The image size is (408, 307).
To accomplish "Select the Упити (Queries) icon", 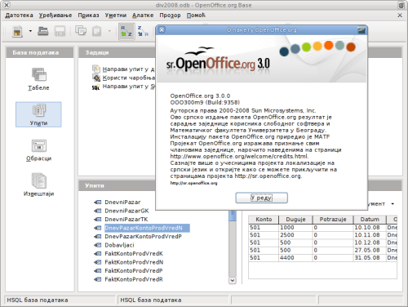I will [x=38, y=114].
